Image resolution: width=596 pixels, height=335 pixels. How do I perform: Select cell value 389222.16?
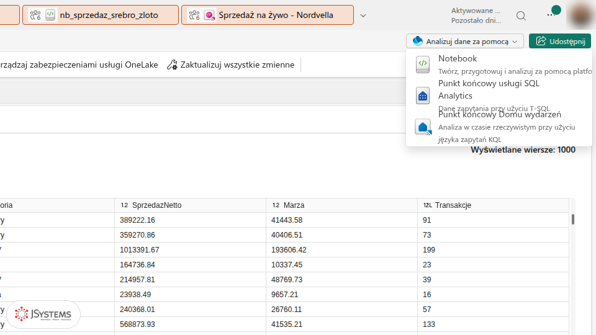point(190,220)
